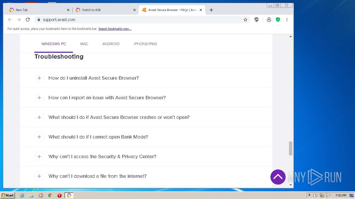Expand the cannot open Bank Mode question
The image size is (355, 199).
(39, 137)
